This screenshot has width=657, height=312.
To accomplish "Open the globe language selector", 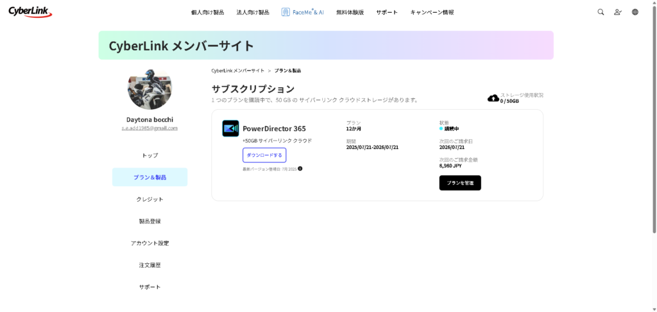I will [x=635, y=12].
